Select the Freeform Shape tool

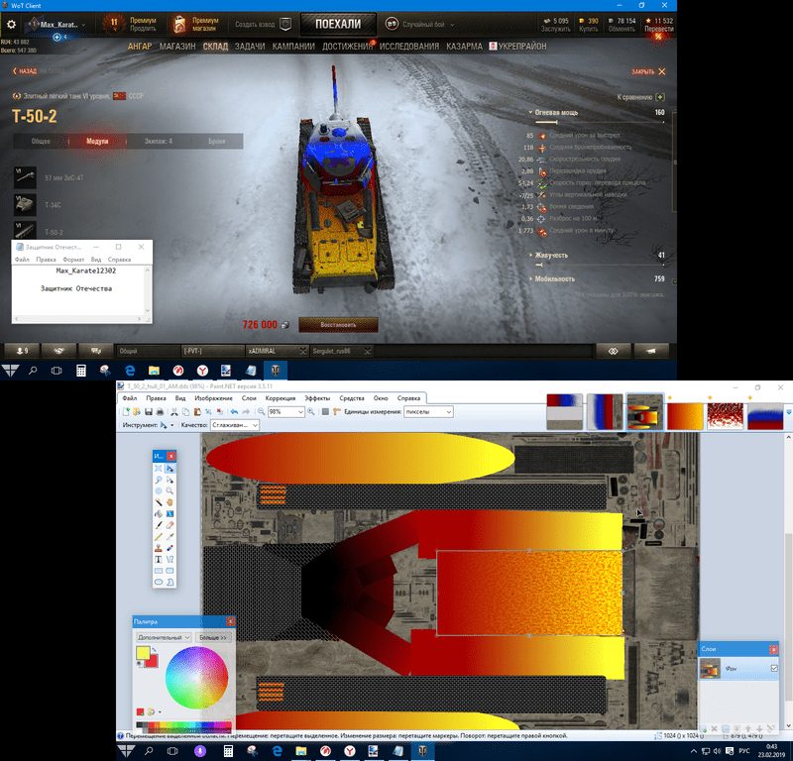(170, 582)
